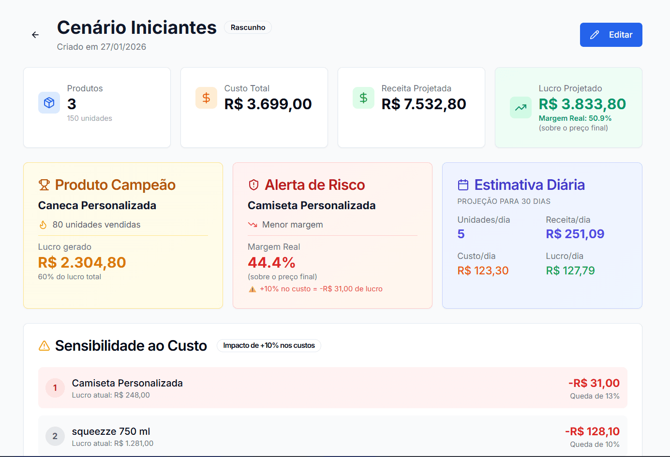Select the orange dollar icon on Custo Total
Image resolution: width=670 pixels, height=457 pixels.
tap(206, 98)
